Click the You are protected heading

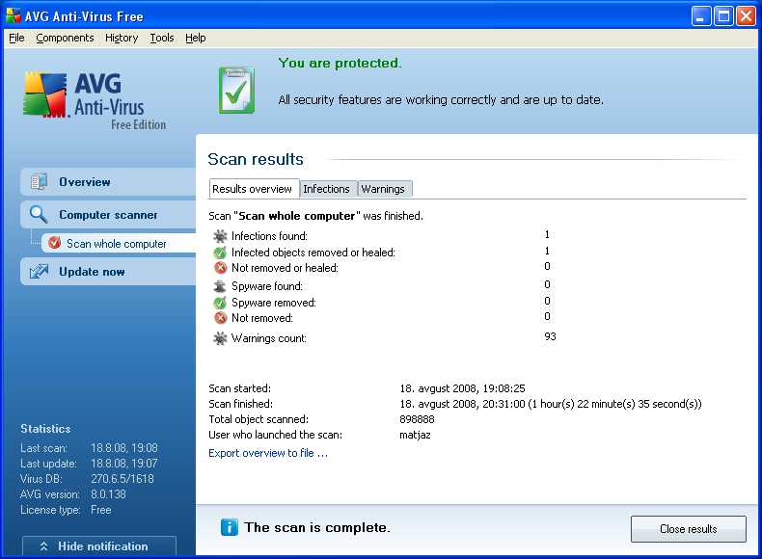[340, 64]
